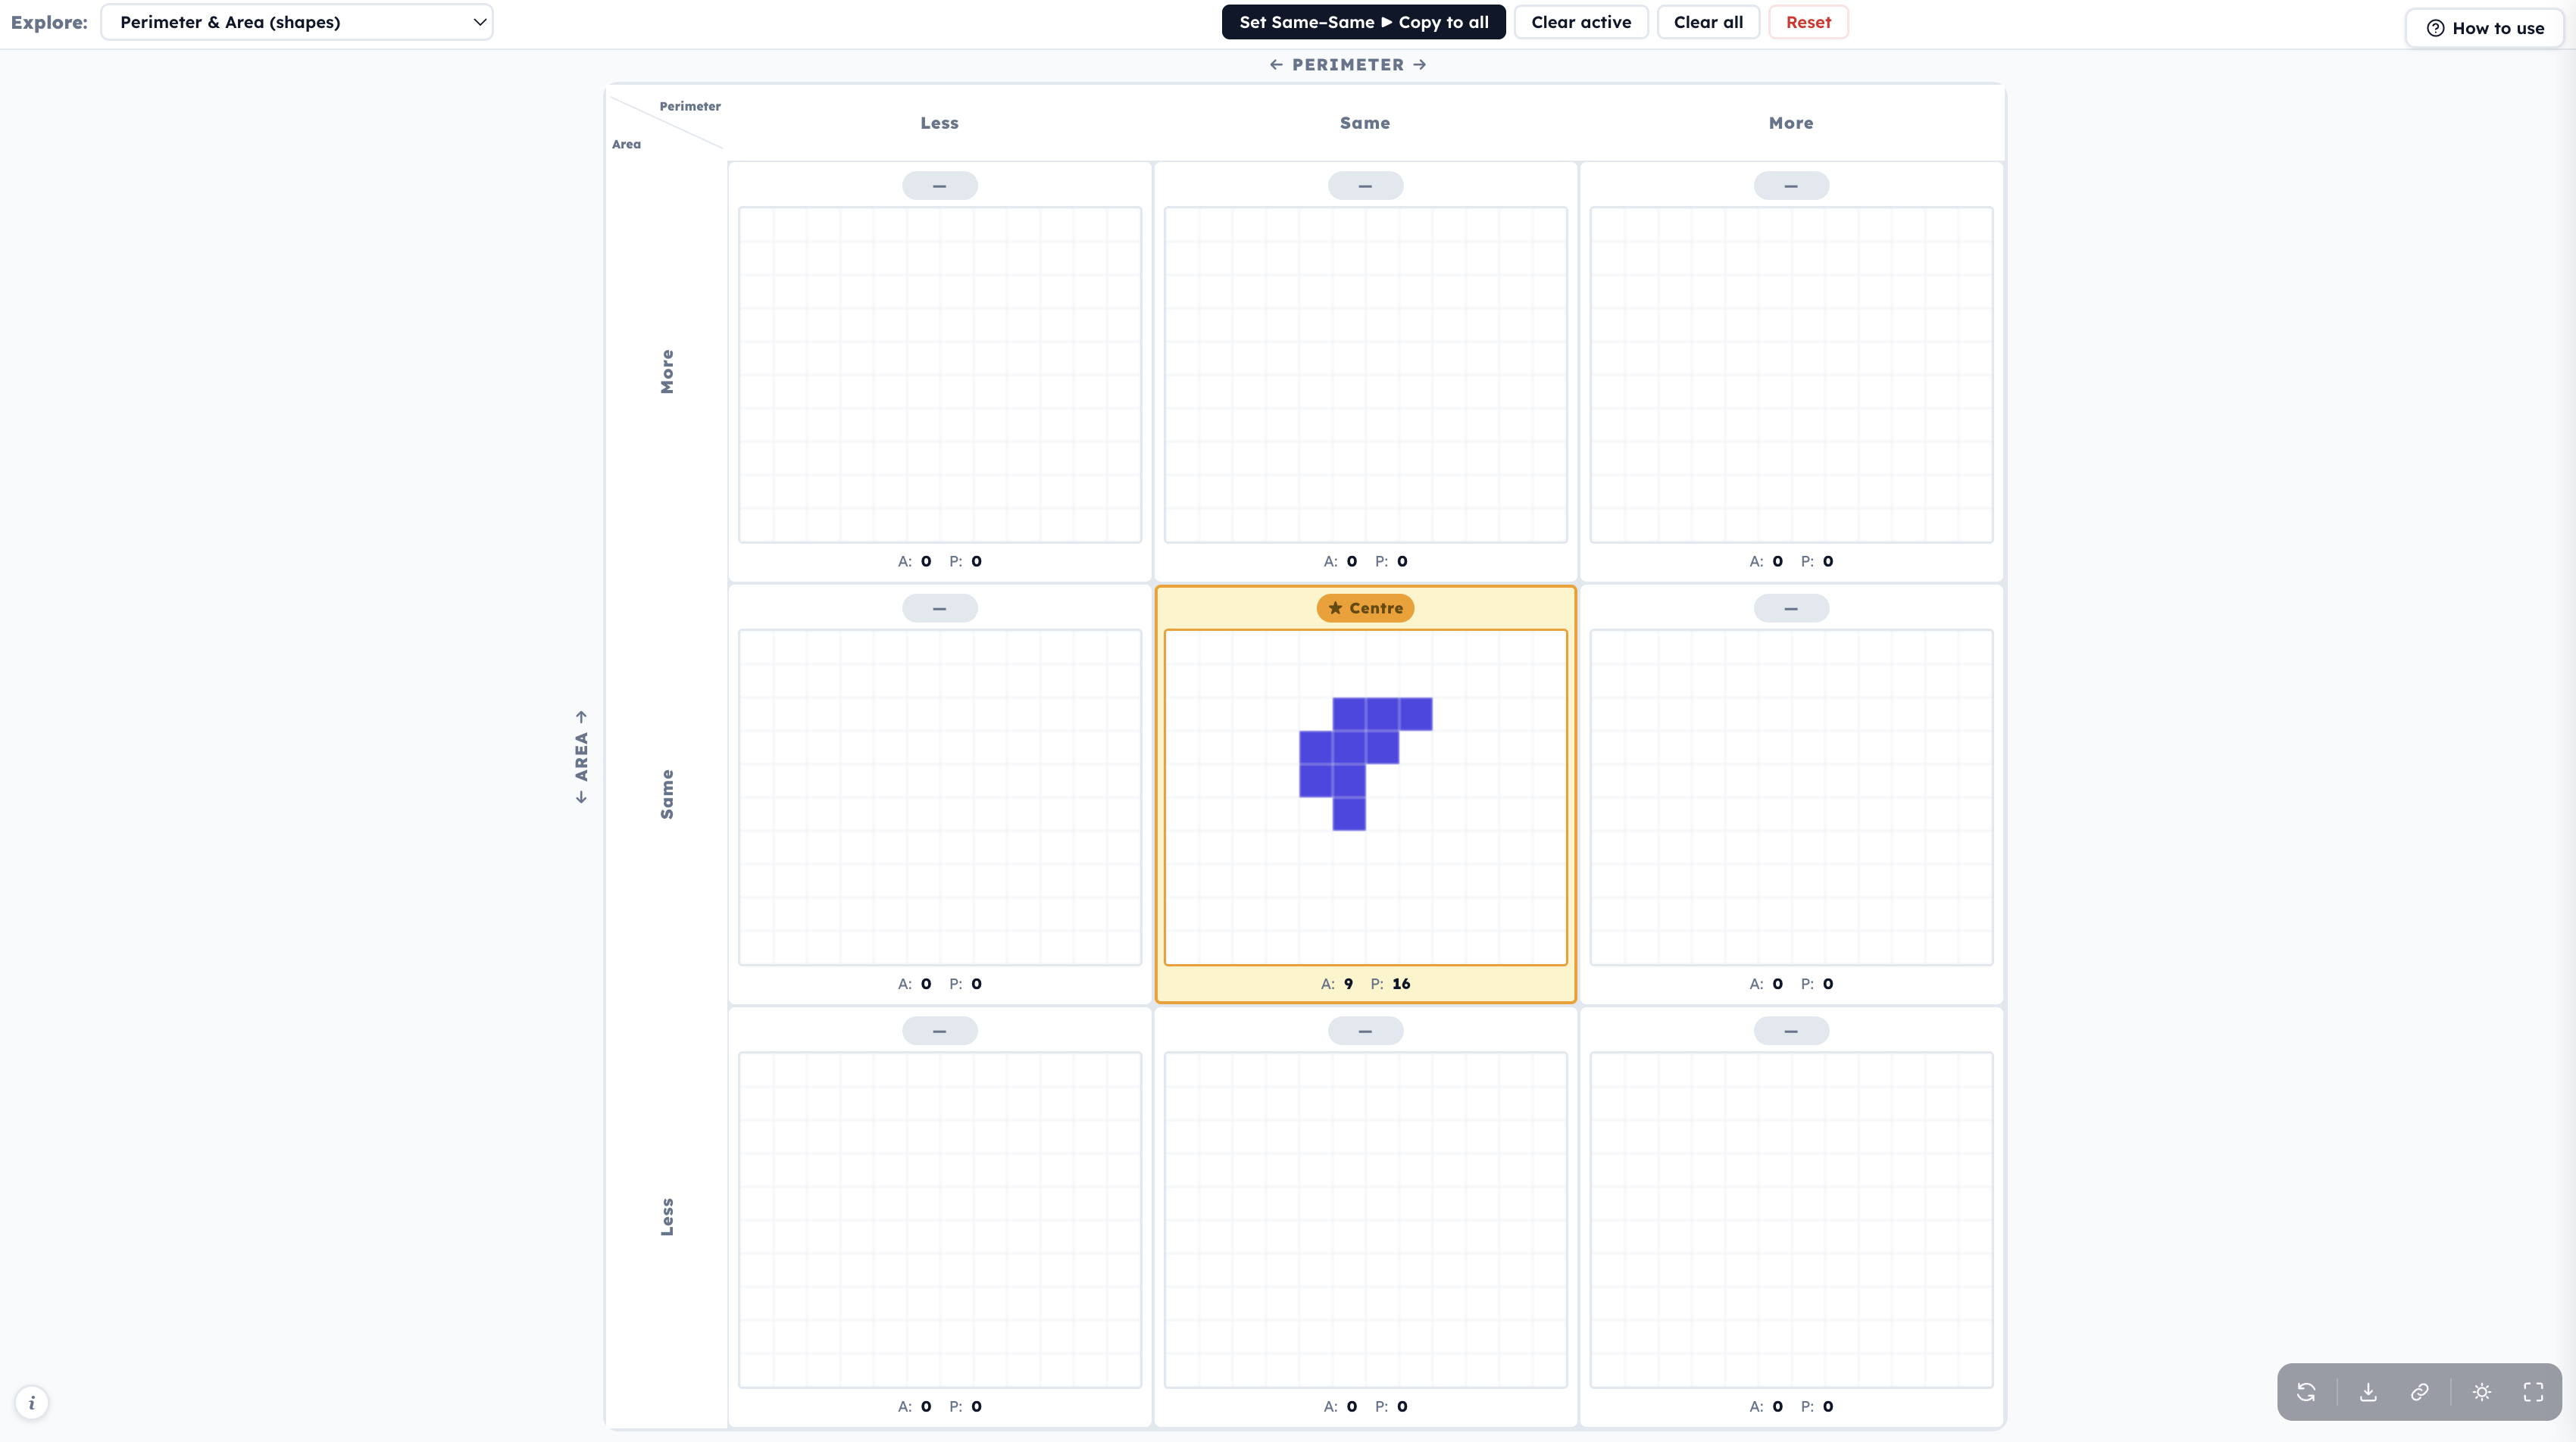
Task: Click the star Centre badge
Action: (1365, 607)
